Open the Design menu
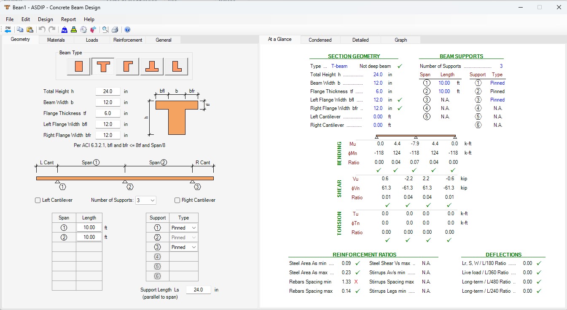The image size is (567, 310). pos(46,19)
